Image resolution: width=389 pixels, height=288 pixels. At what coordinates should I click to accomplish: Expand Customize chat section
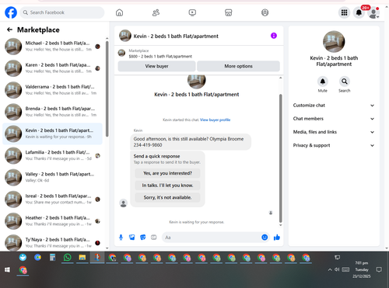tap(334, 106)
